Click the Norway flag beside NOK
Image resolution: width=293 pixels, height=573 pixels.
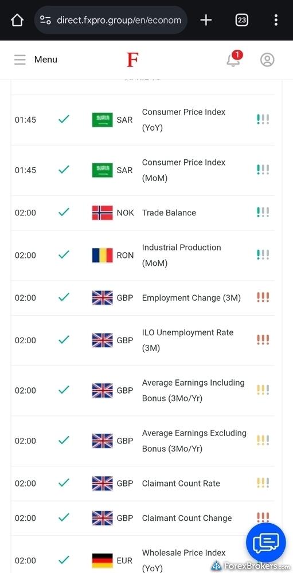(103, 213)
